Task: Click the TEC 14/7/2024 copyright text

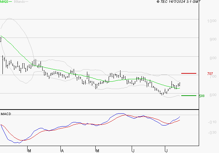Action: tap(178, 2)
